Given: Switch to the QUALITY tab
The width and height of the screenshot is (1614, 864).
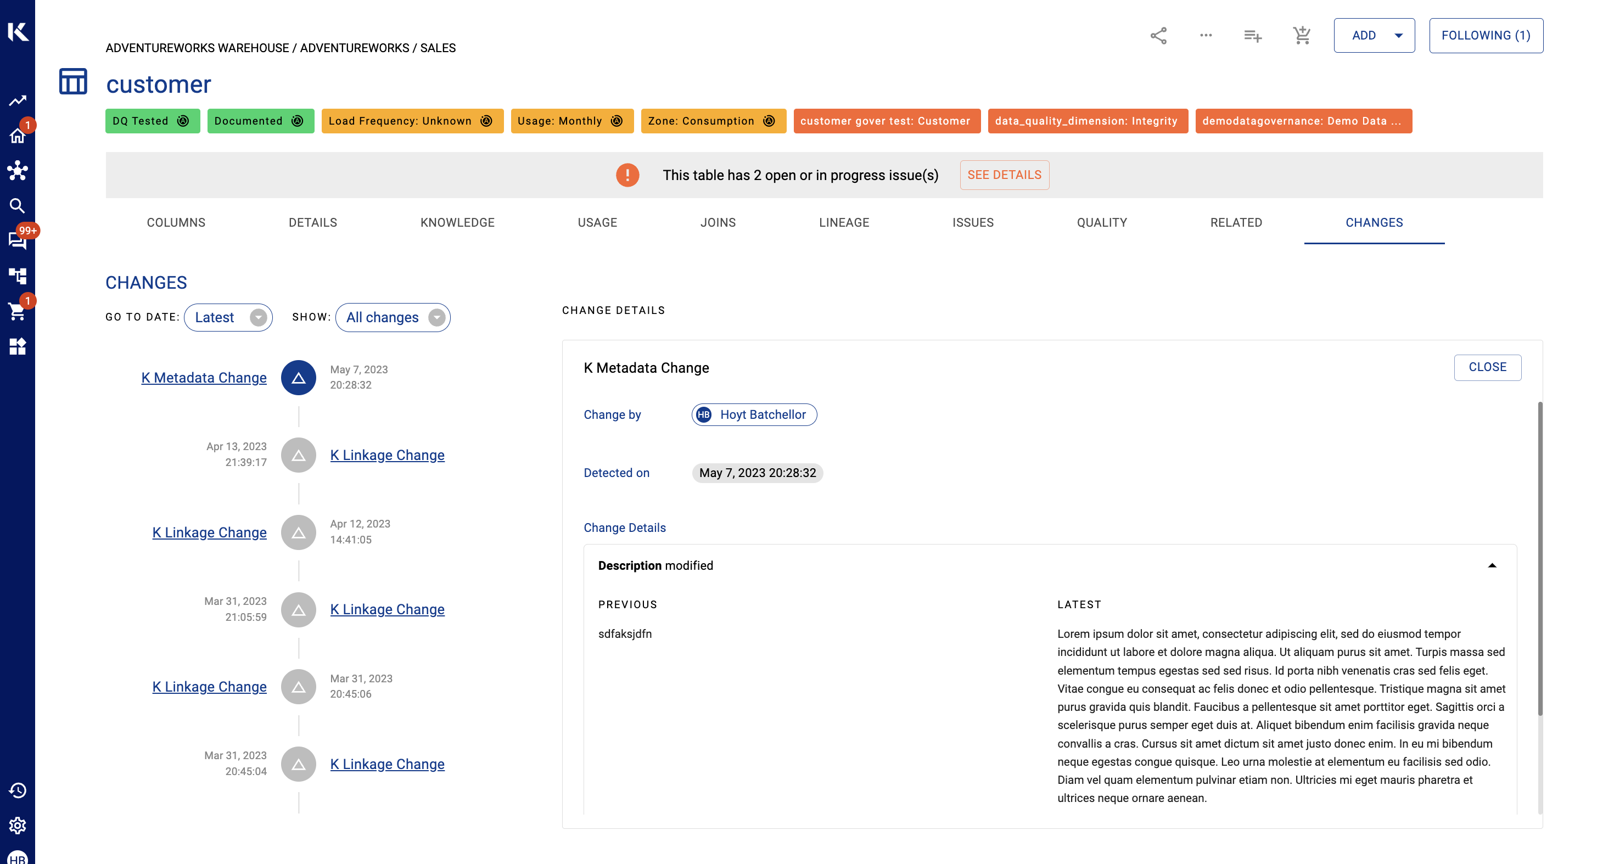Looking at the screenshot, I should (1101, 222).
